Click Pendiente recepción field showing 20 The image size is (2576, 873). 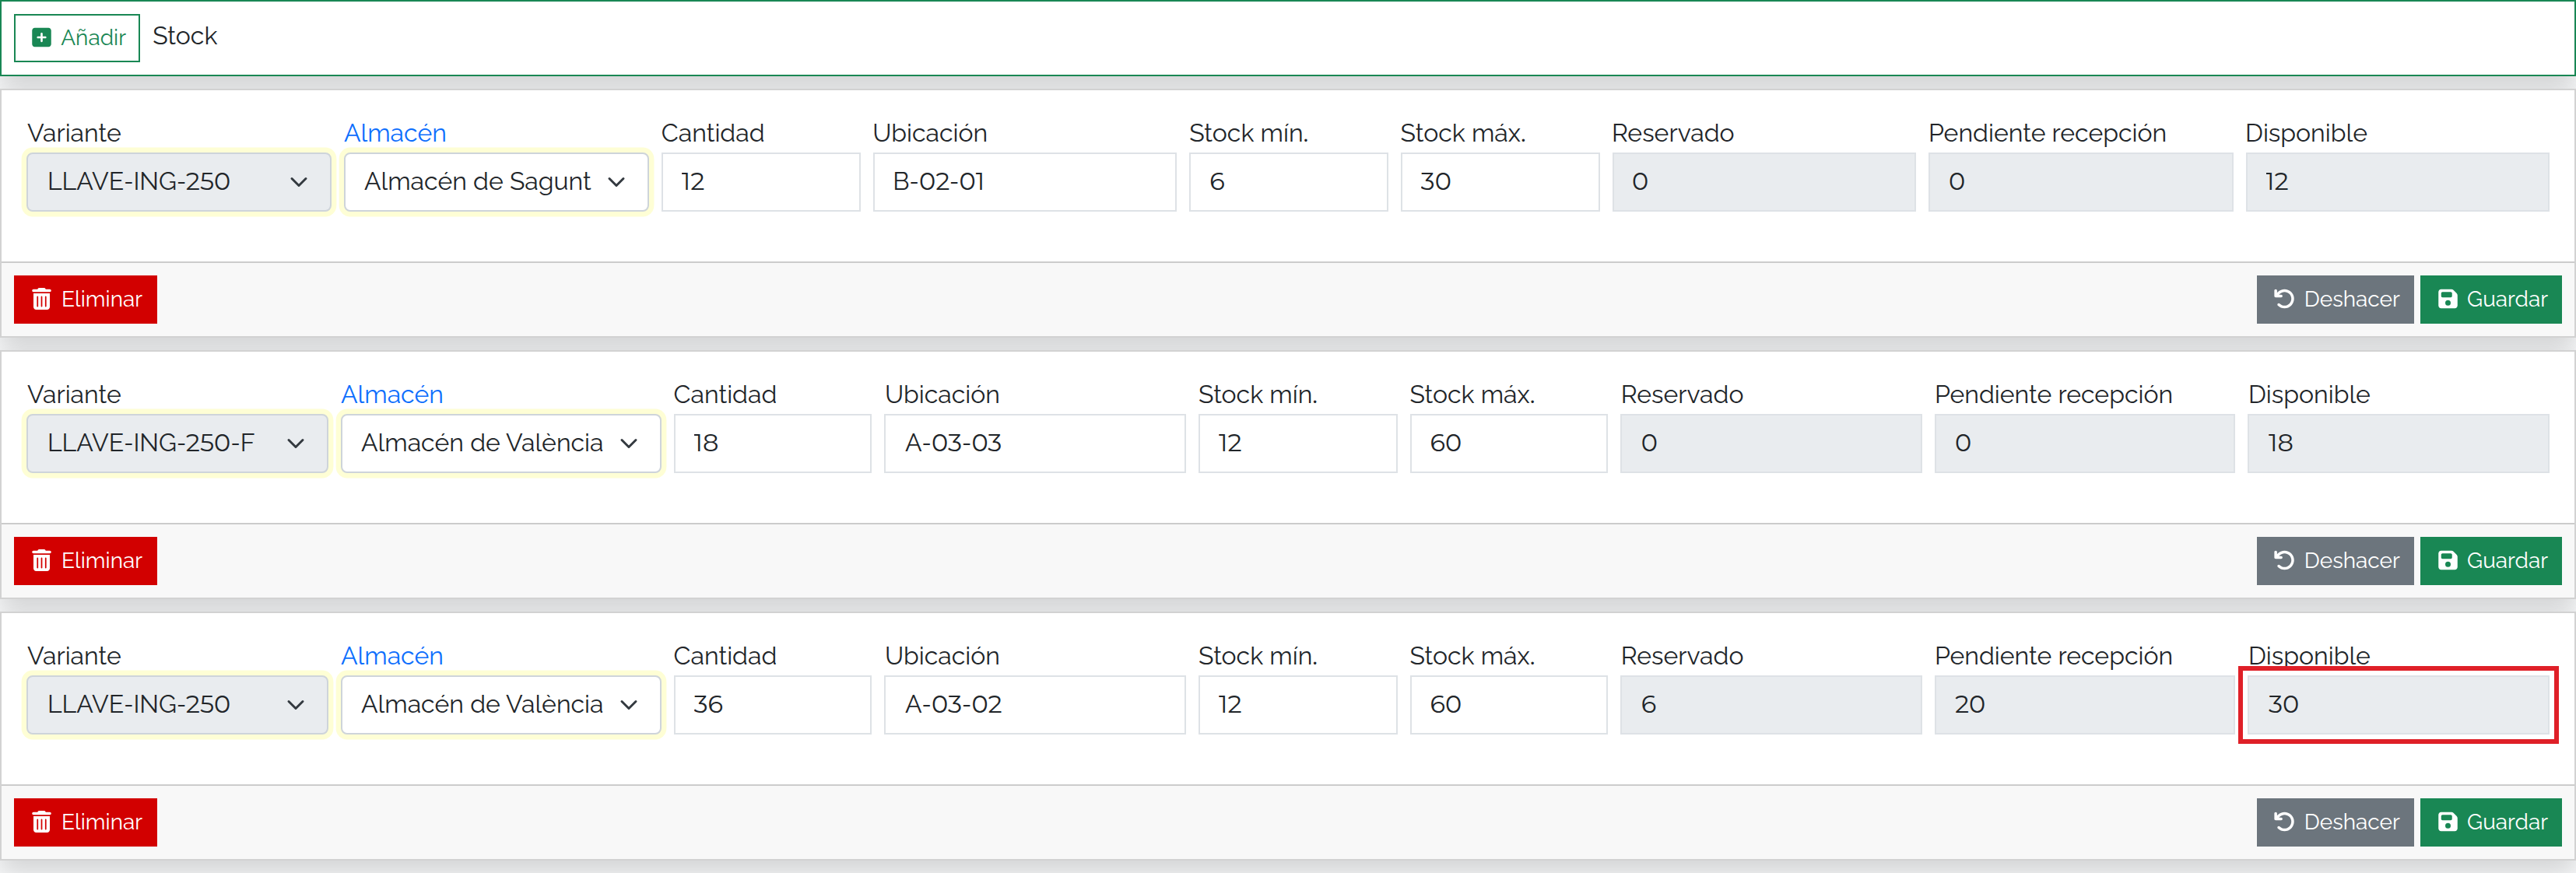[x=2084, y=705]
